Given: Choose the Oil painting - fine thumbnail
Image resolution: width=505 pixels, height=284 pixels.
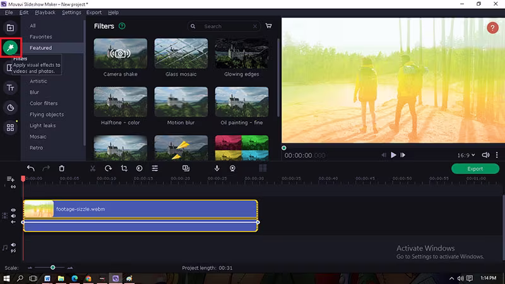Looking at the screenshot, I should (x=242, y=102).
